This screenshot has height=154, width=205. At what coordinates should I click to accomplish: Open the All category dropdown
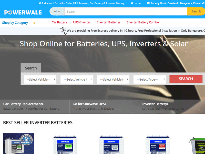pyautogui.click(x=57, y=11)
